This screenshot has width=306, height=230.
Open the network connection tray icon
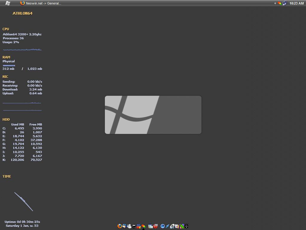coord(284,3)
